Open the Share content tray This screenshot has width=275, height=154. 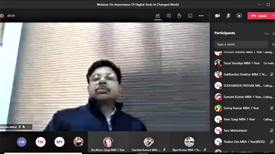[239, 16]
